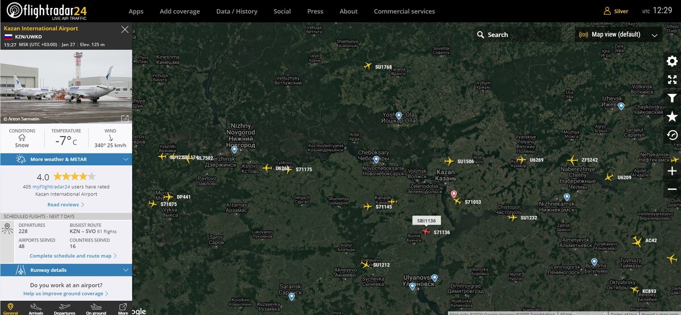Open the More tab
This screenshot has height=315, width=681.
(x=123, y=309)
